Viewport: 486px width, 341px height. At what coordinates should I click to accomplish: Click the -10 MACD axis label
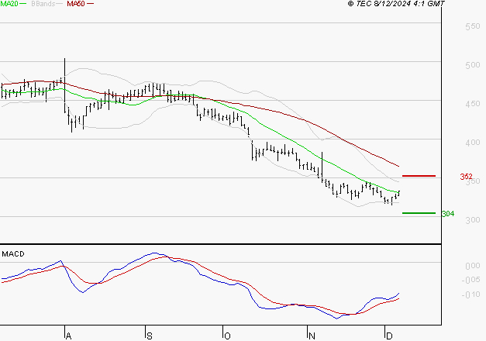point(470,294)
